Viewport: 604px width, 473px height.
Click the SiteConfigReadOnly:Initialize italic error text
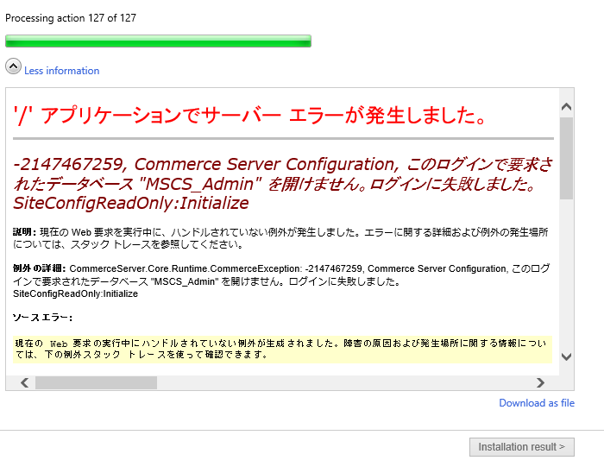coord(131,203)
